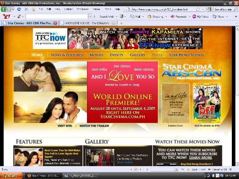Open the green toolbar icon after Search Web

pos(122,16)
